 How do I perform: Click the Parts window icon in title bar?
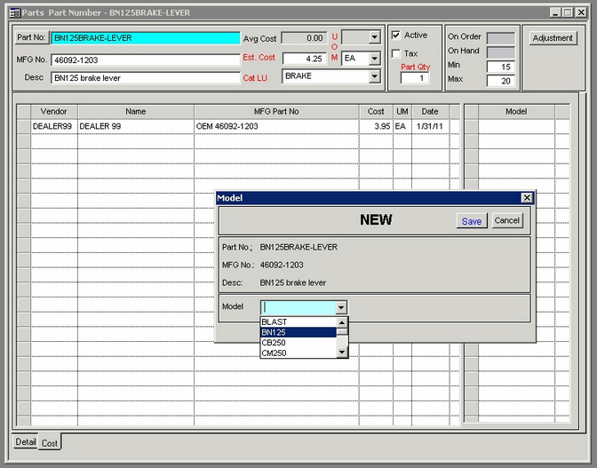pos(12,12)
